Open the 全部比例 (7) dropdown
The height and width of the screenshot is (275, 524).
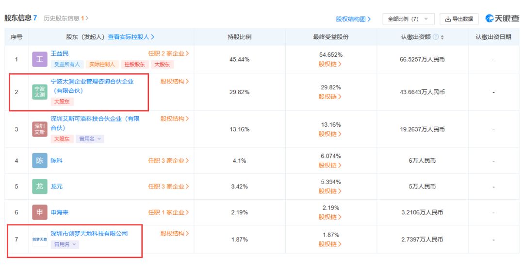click(x=408, y=19)
